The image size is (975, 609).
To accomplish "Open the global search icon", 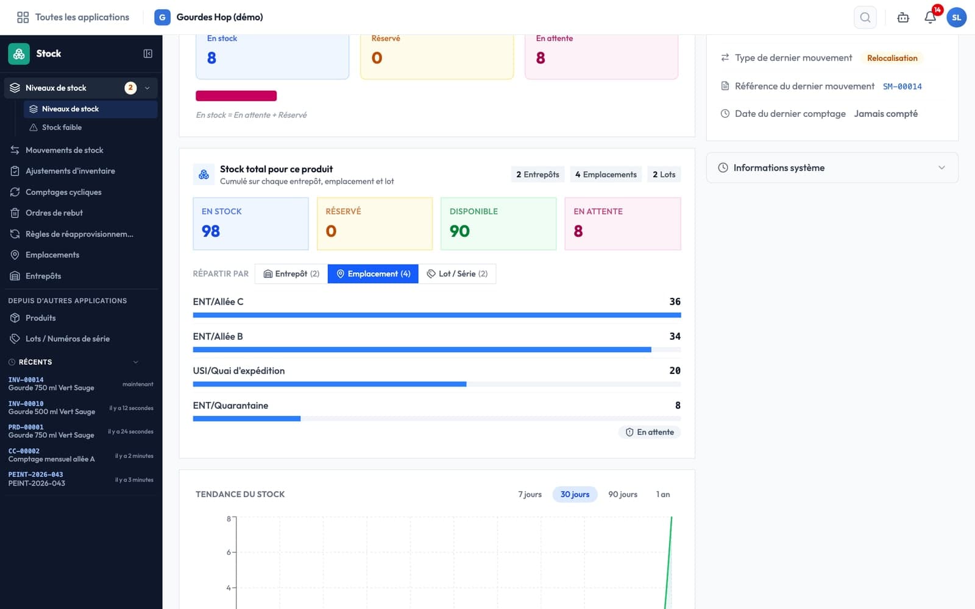I will point(865,17).
